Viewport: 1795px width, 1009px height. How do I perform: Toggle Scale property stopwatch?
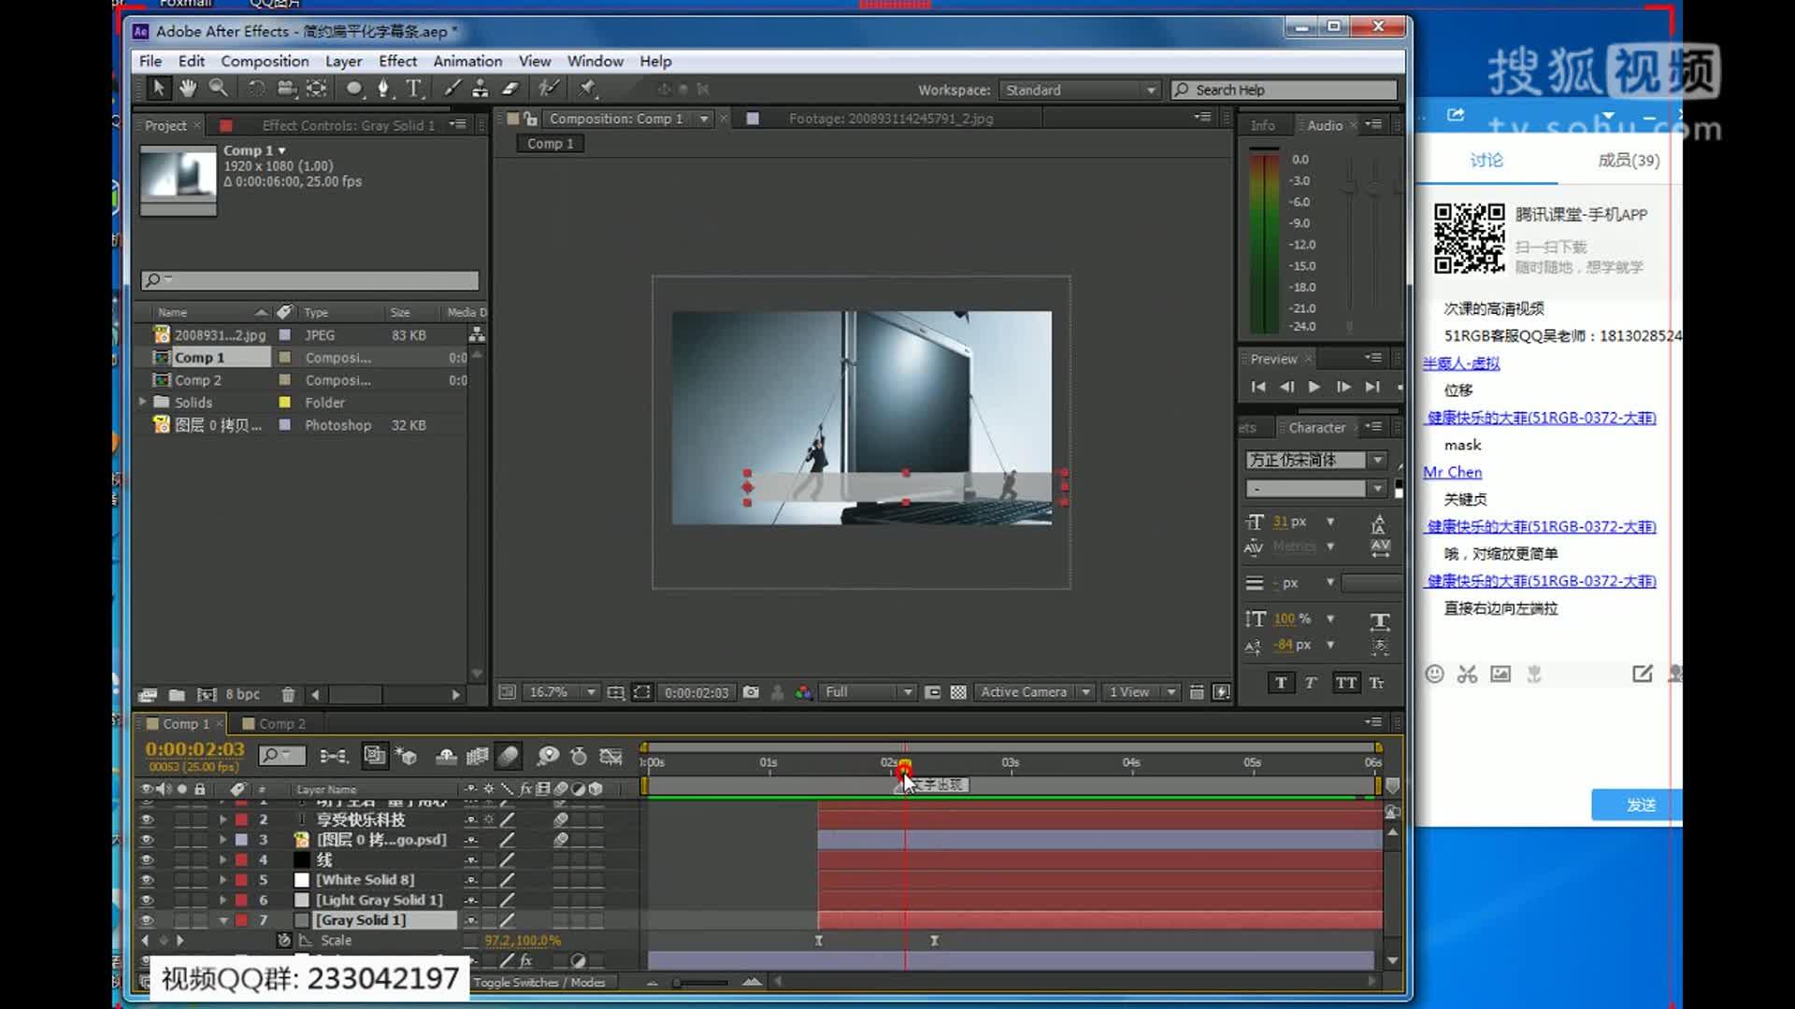pos(284,941)
